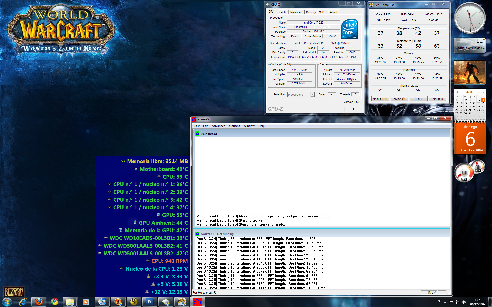Viewport: 492px width, 307px height.
Task: Select the CPU tab in CPU-Z
Action: [271, 12]
